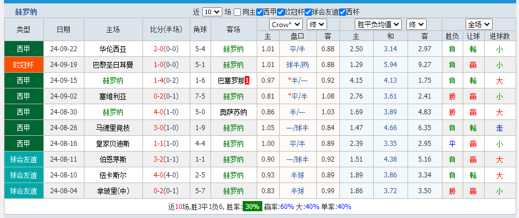This screenshot has height=218, width=519.
Task: Click the 赫罗纳 team title link
Action: (26, 12)
